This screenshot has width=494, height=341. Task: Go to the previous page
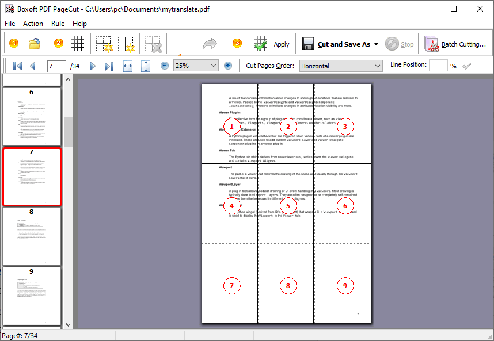[32, 66]
